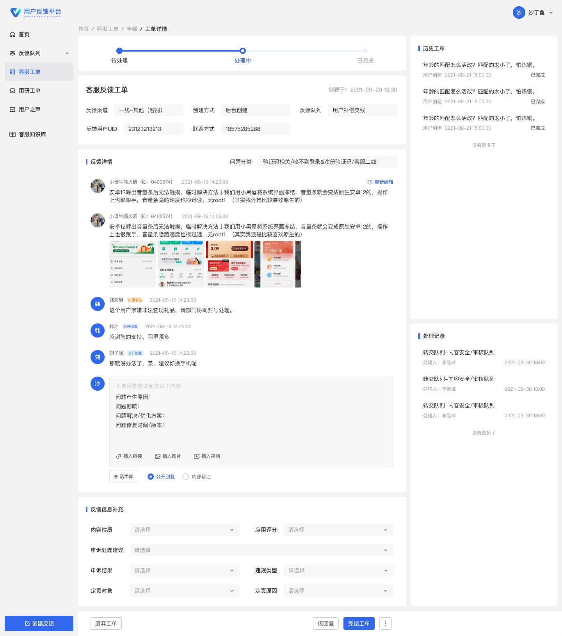The height and width of the screenshot is (636, 562).
Task: Select the 公开回复 radio button
Action: tap(151, 477)
